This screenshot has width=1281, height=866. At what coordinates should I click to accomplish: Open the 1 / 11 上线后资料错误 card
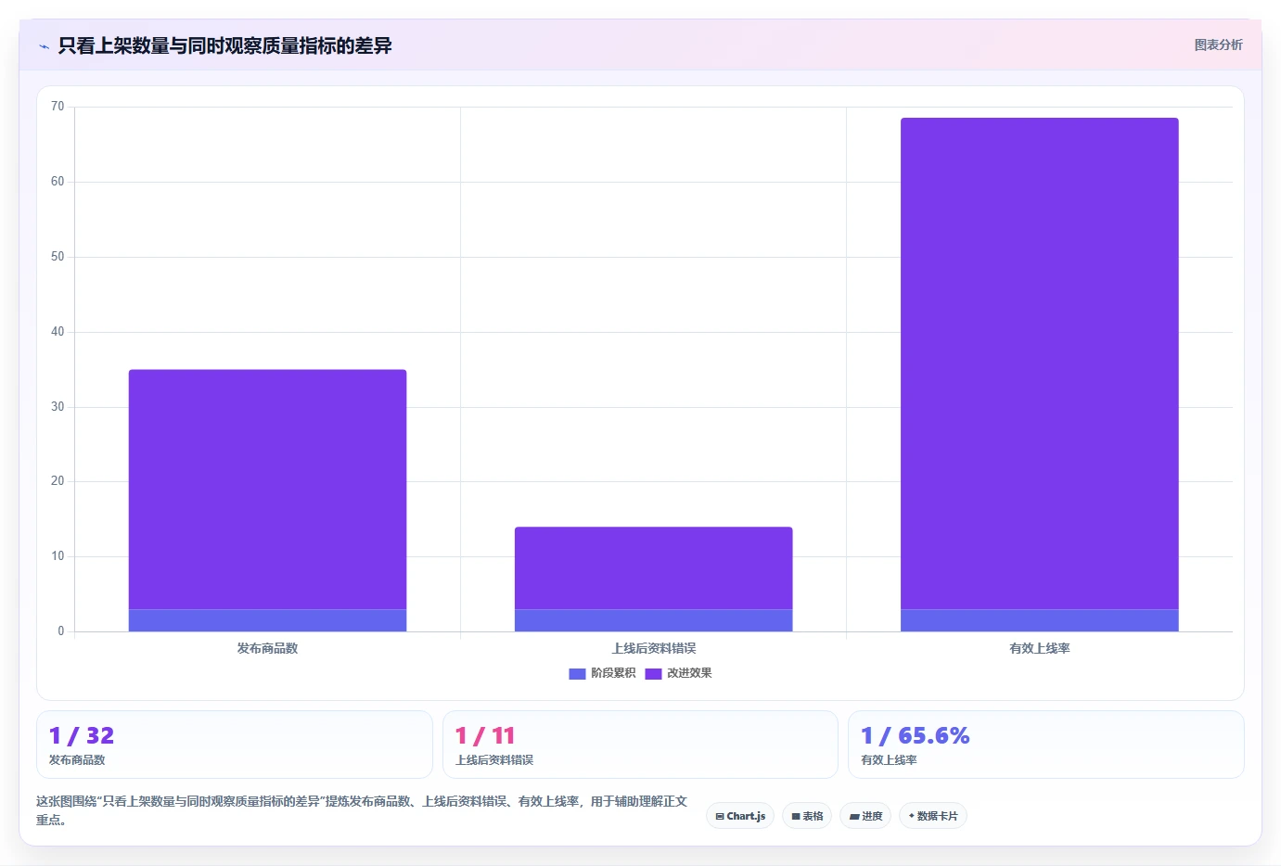click(x=640, y=745)
